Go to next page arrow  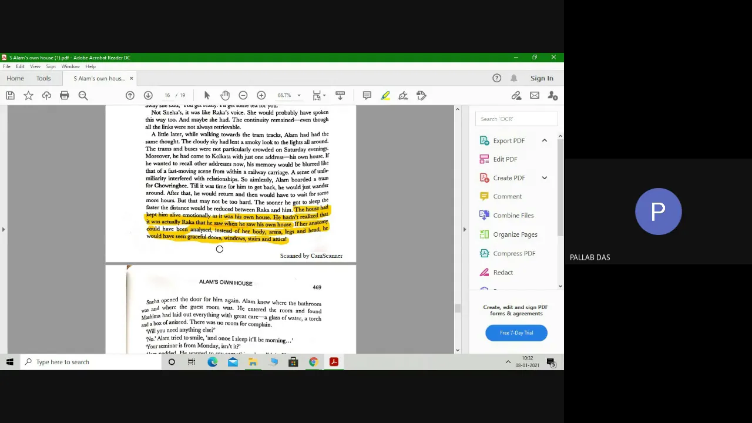[148, 95]
